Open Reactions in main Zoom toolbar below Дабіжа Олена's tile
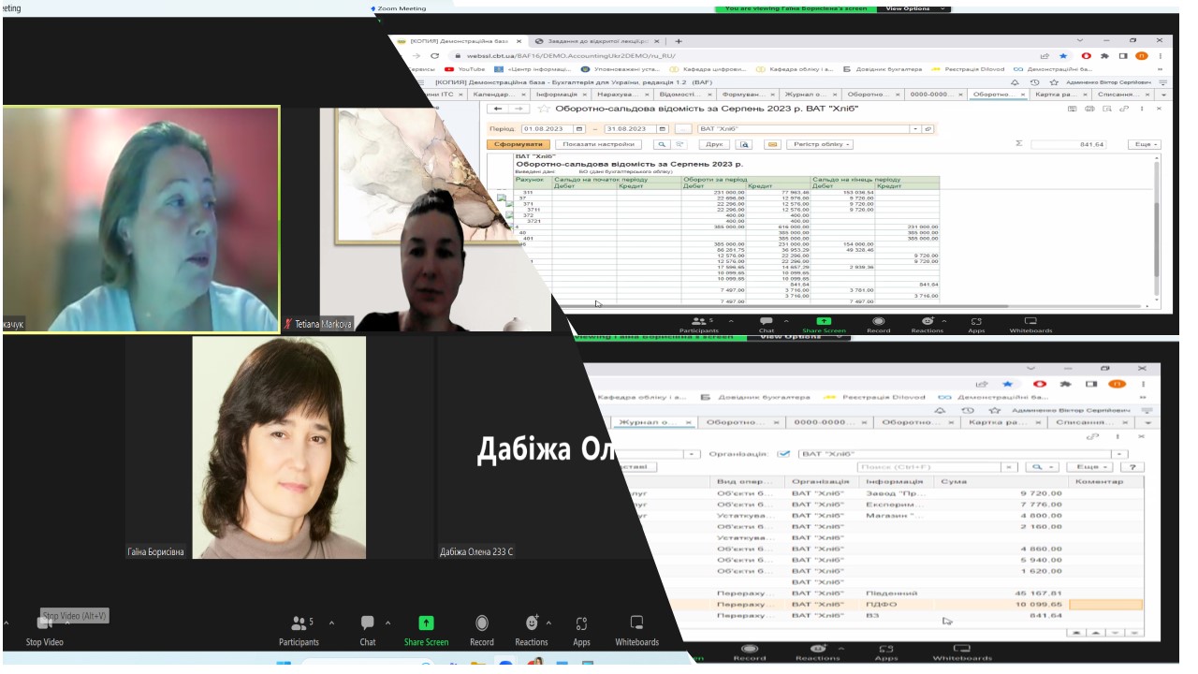Viewport: 1198px width, 674px height. coord(532,631)
